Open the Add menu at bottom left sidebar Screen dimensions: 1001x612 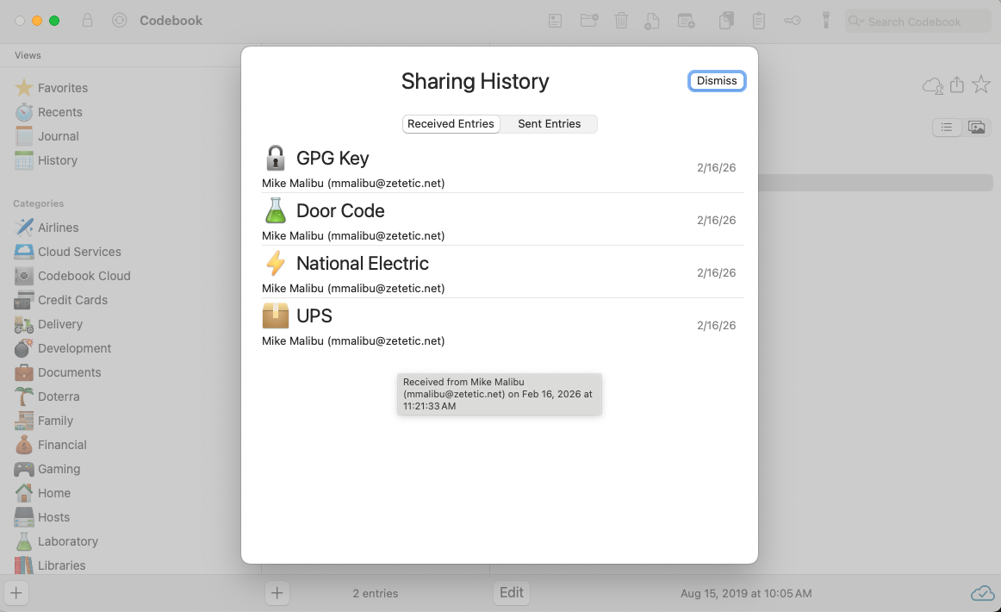(16, 593)
